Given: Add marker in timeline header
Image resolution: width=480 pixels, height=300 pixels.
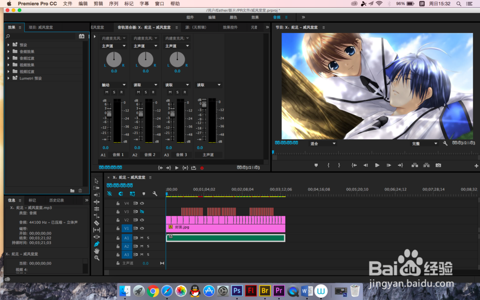Looking at the screenshot, I should pyautogui.click(x=144, y=194).
